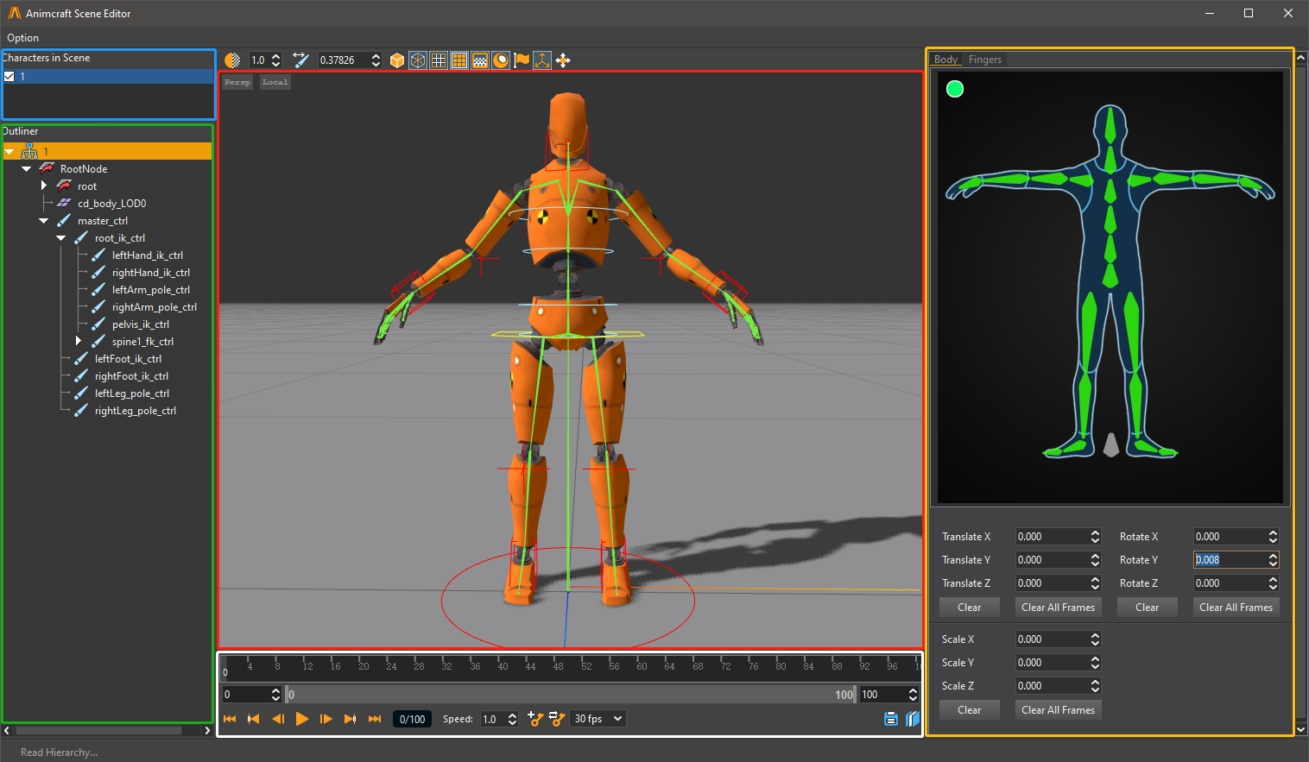Click the Local space label
Viewport: 1309px width, 762px height.
coord(275,82)
